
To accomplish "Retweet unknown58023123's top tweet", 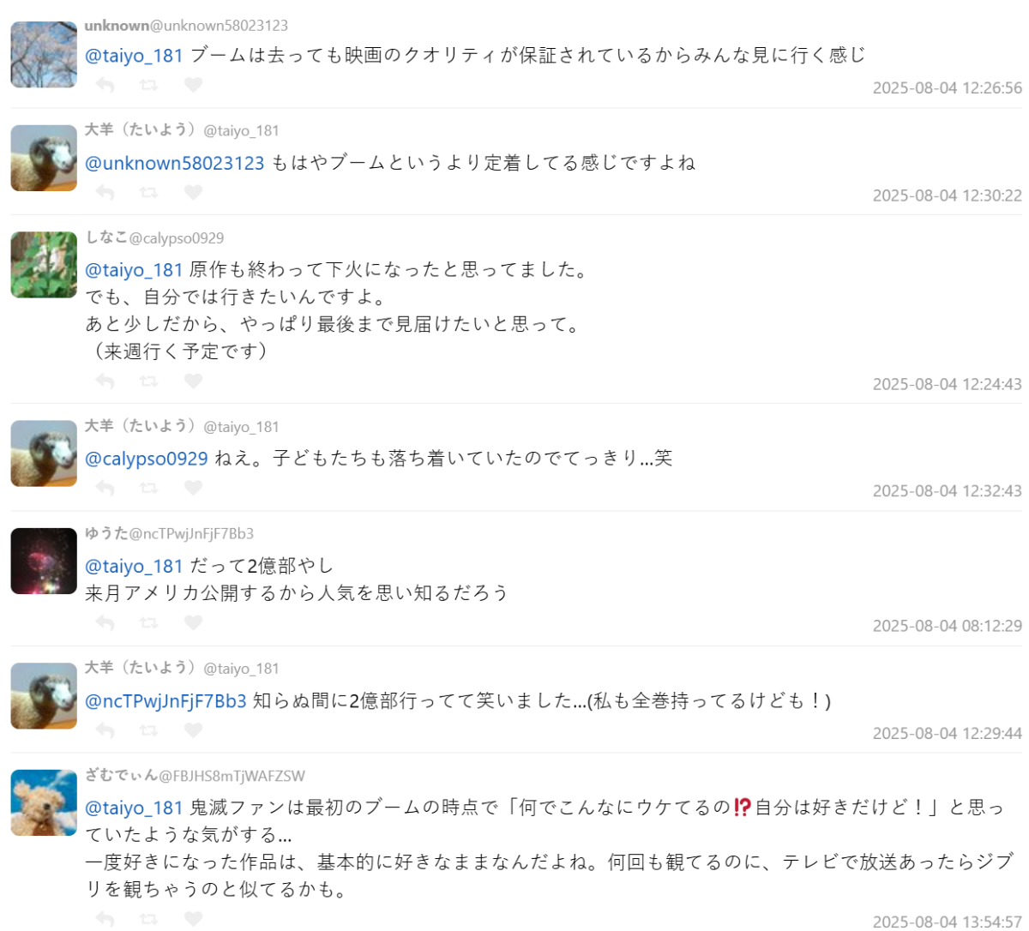I will [x=148, y=85].
